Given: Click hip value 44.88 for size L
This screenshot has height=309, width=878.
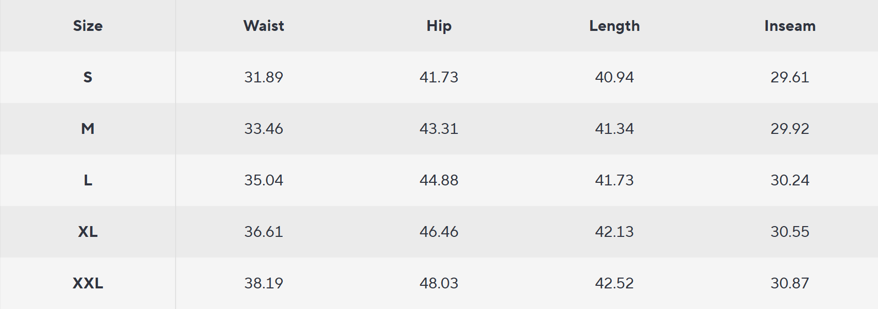Looking at the screenshot, I should click(x=439, y=180).
